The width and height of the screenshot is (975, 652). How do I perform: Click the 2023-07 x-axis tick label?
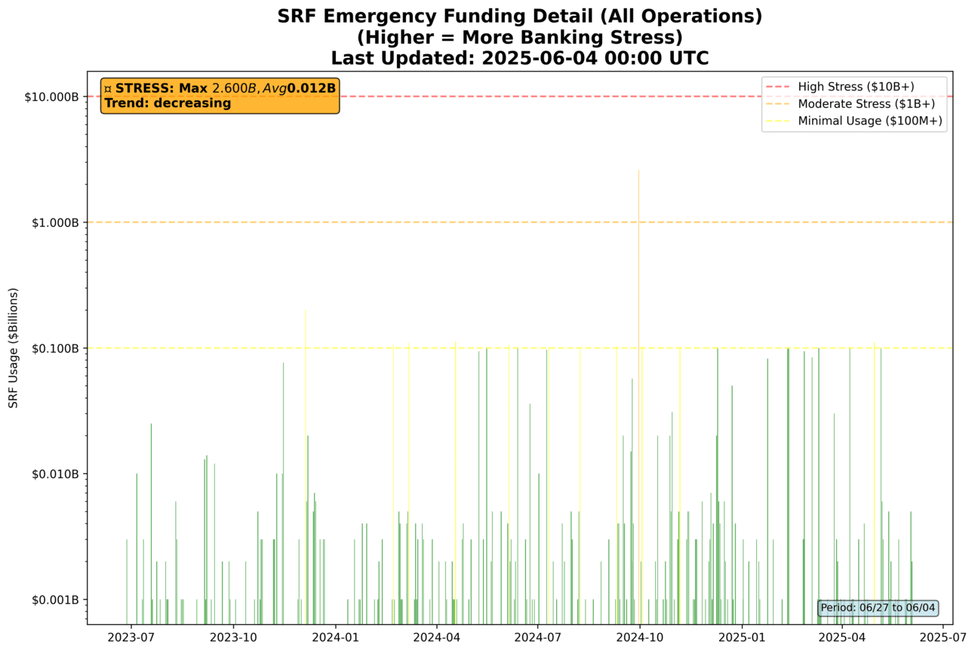(x=131, y=638)
